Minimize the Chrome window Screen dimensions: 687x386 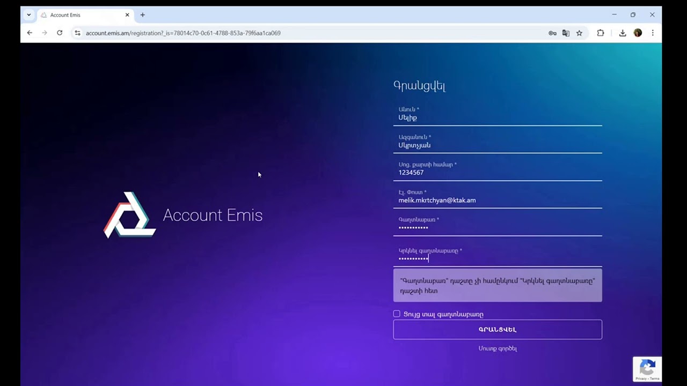pos(615,15)
